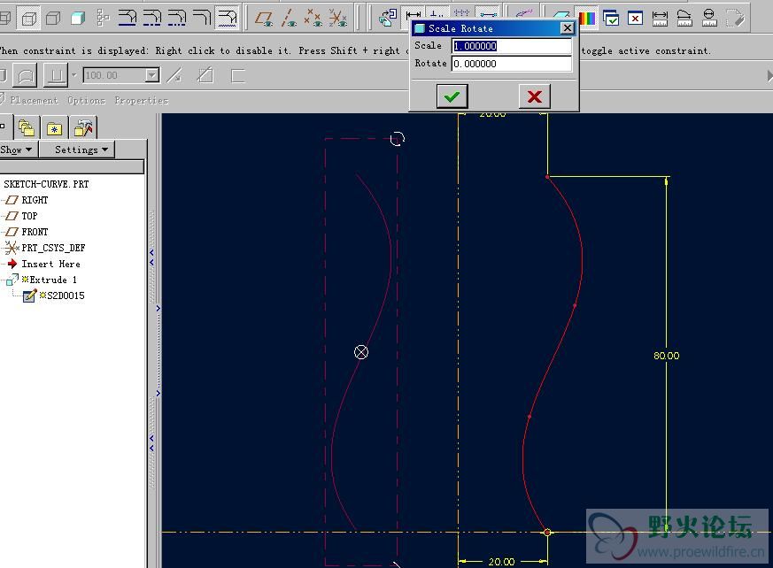Click into the Rotate value field
The height and width of the screenshot is (568, 773).
tap(512, 64)
